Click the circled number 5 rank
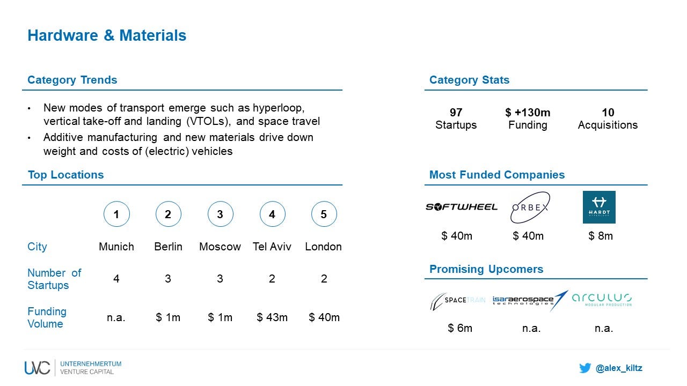This screenshot has height=386, width=687. tap(324, 214)
